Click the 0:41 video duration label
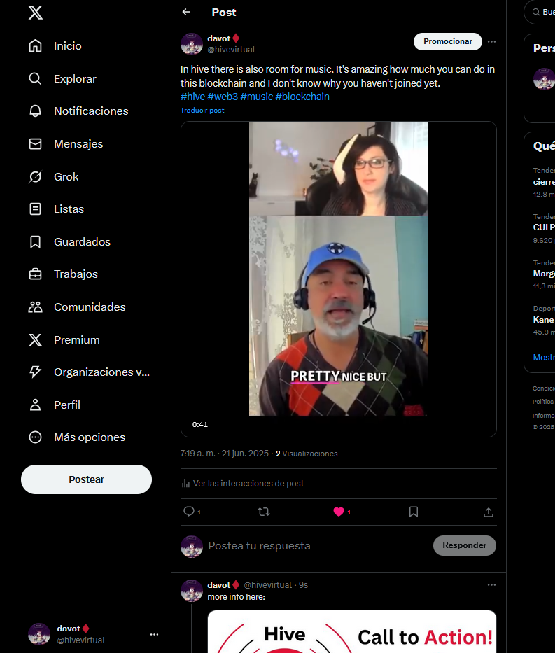The width and height of the screenshot is (555, 653). tap(200, 424)
